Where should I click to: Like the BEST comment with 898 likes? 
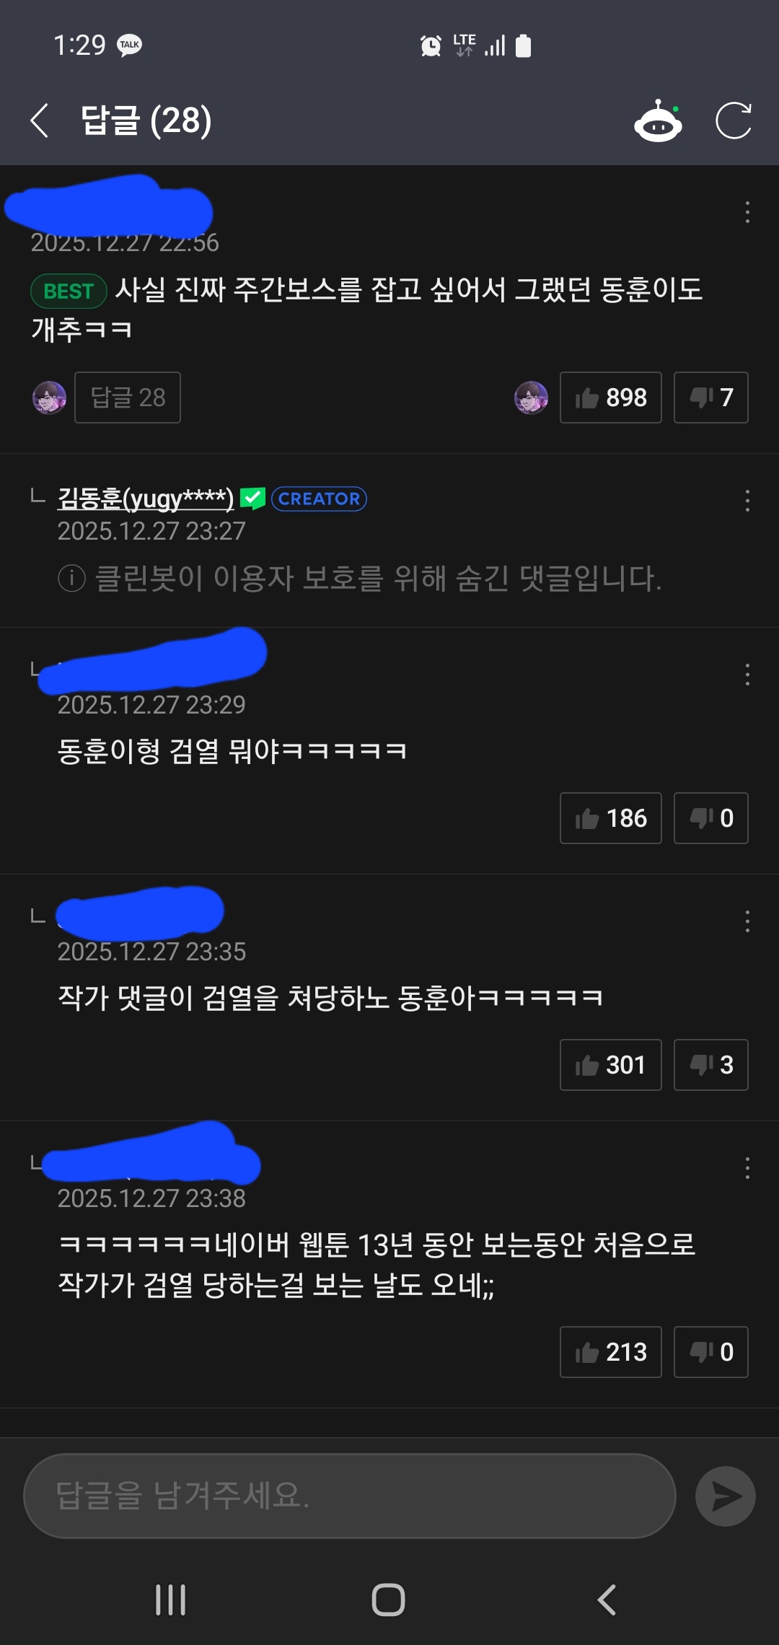(x=611, y=398)
